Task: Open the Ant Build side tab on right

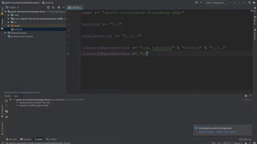Action: point(255,34)
